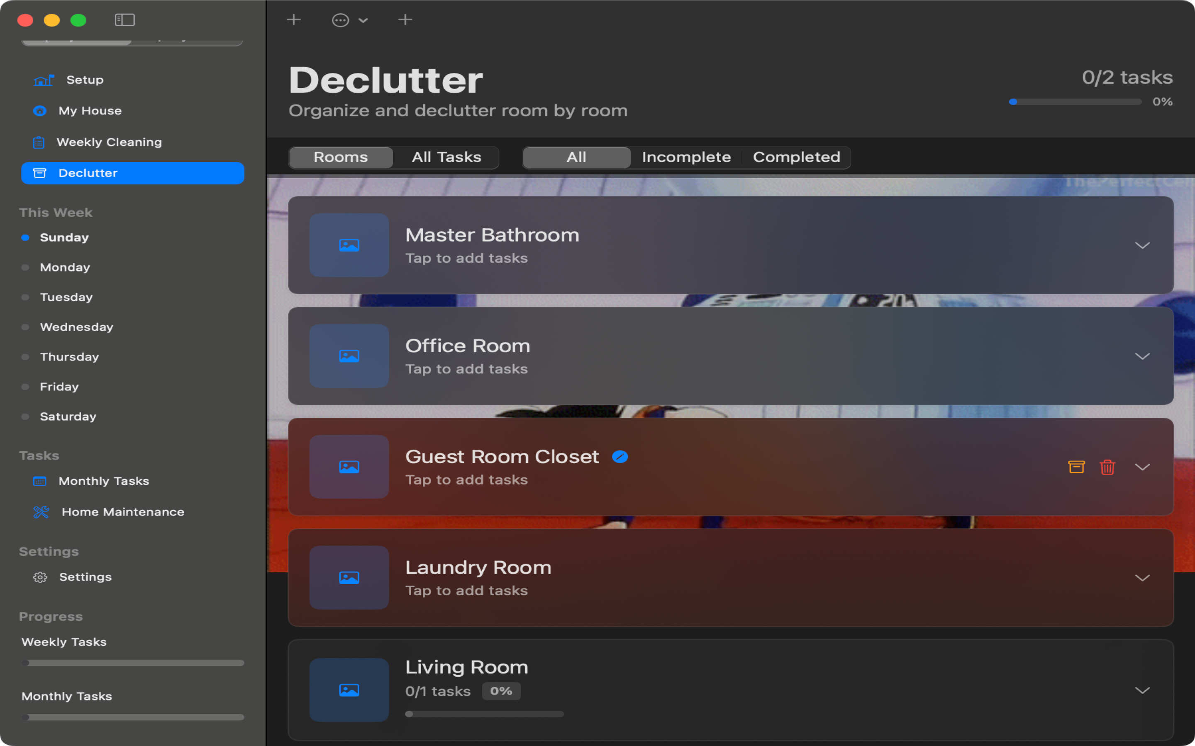The image size is (1195, 746).
Task: Filter by Completed tasks
Action: 797,157
